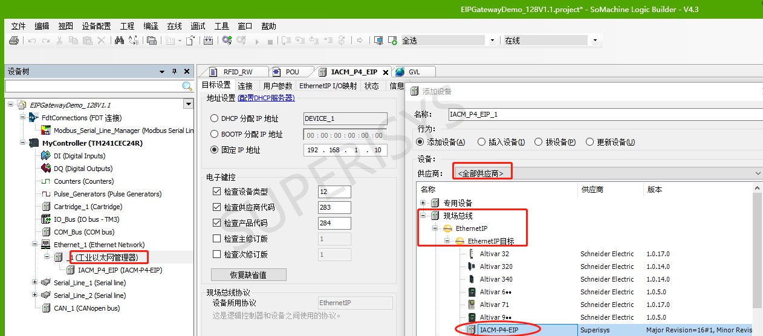Select DHCP 分配 IP 地址 radio button
Image resolution: width=763 pixels, height=336 pixels.
(214, 119)
